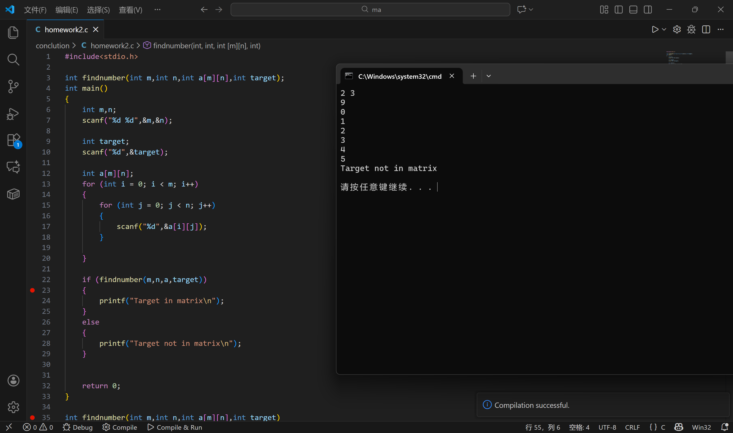Click the Debug status bar button
The image size is (733, 433).
78,427
